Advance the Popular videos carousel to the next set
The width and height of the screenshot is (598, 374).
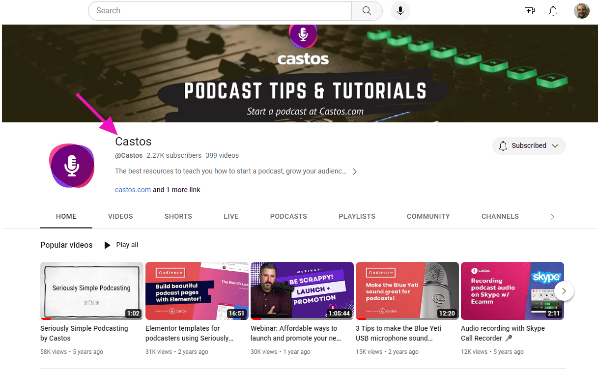coord(564,291)
